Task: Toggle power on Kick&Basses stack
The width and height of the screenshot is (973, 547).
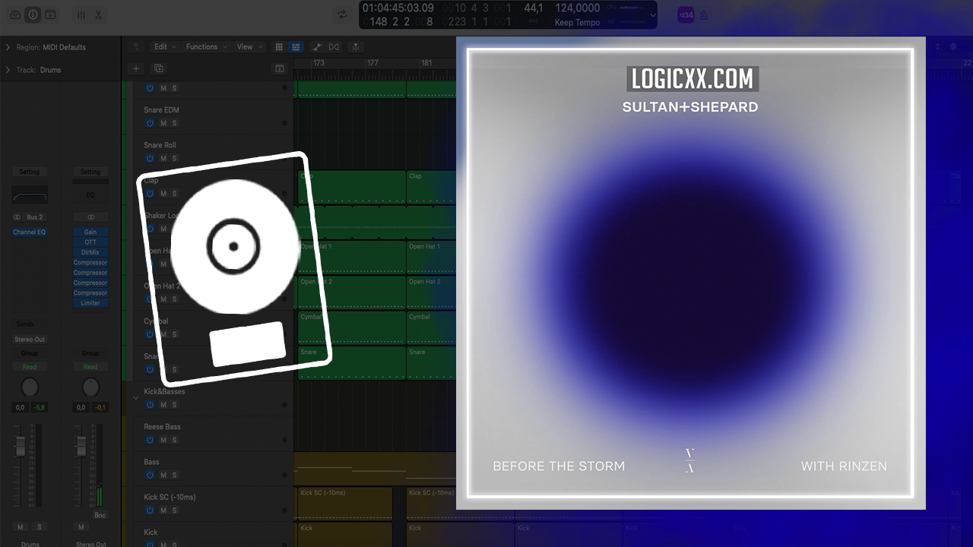Action: [x=150, y=405]
